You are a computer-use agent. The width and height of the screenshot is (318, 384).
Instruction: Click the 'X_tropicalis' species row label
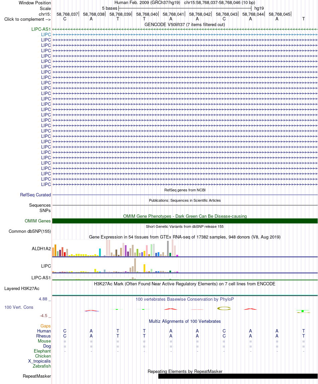(39, 361)
